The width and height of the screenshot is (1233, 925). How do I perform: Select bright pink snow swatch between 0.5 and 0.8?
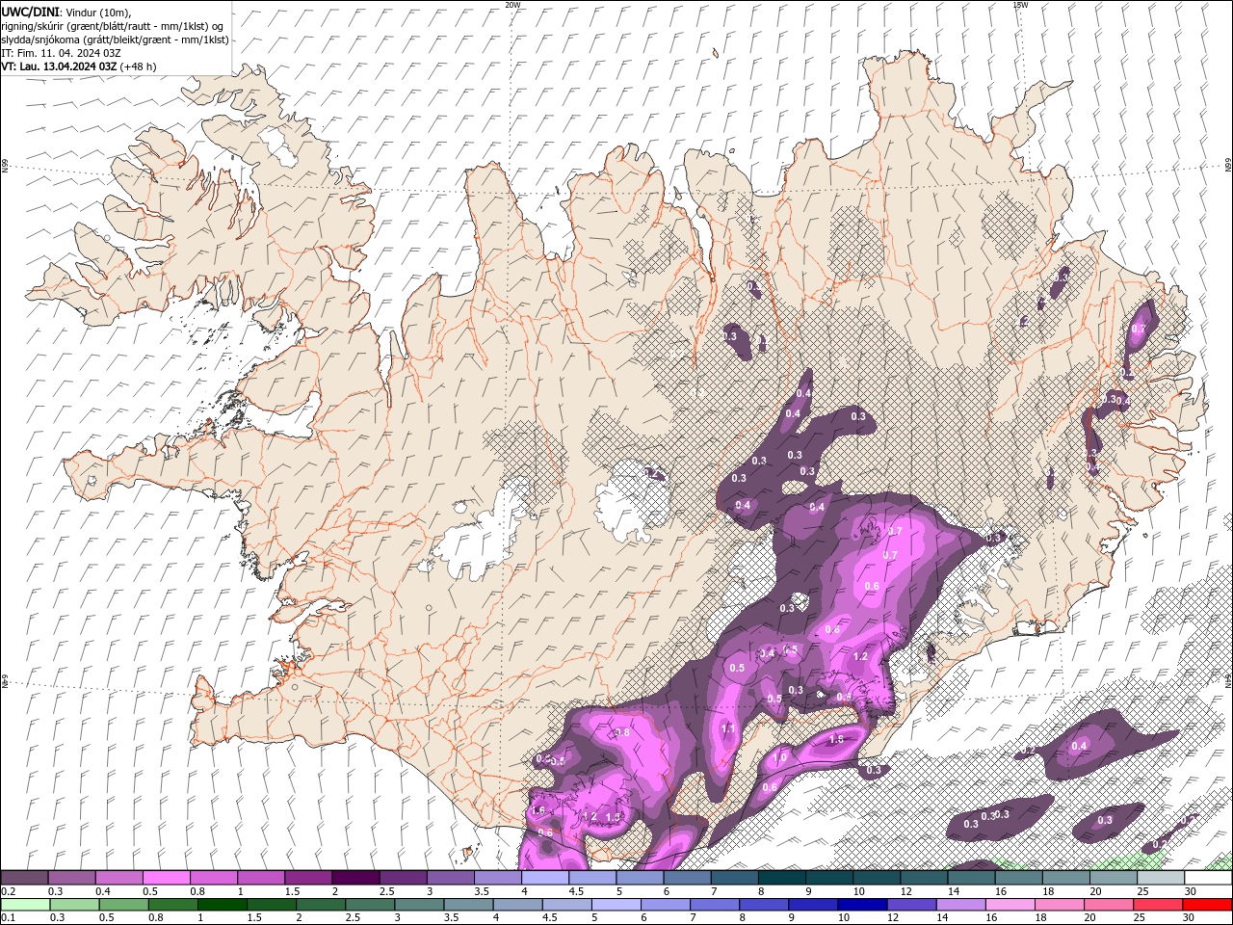click(166, 877)
